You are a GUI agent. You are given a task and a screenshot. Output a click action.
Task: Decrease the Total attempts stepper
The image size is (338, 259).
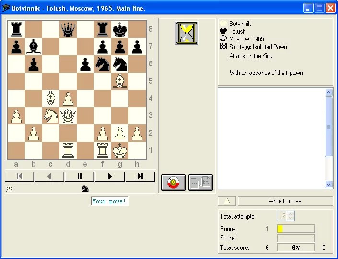291,218
